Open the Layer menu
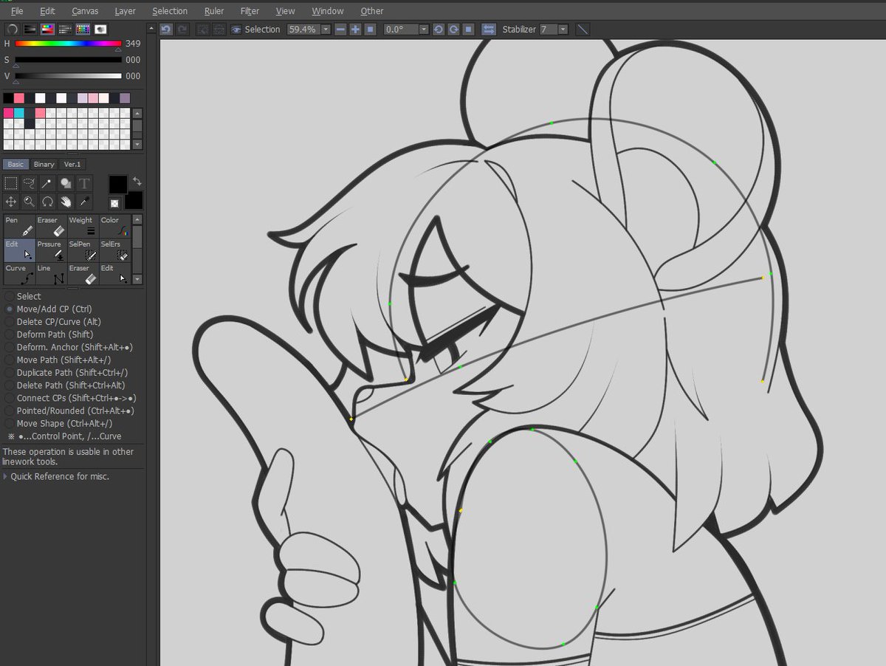Image resolution: width=886 pixels, height=666 pixels. (x=125, y=11)
